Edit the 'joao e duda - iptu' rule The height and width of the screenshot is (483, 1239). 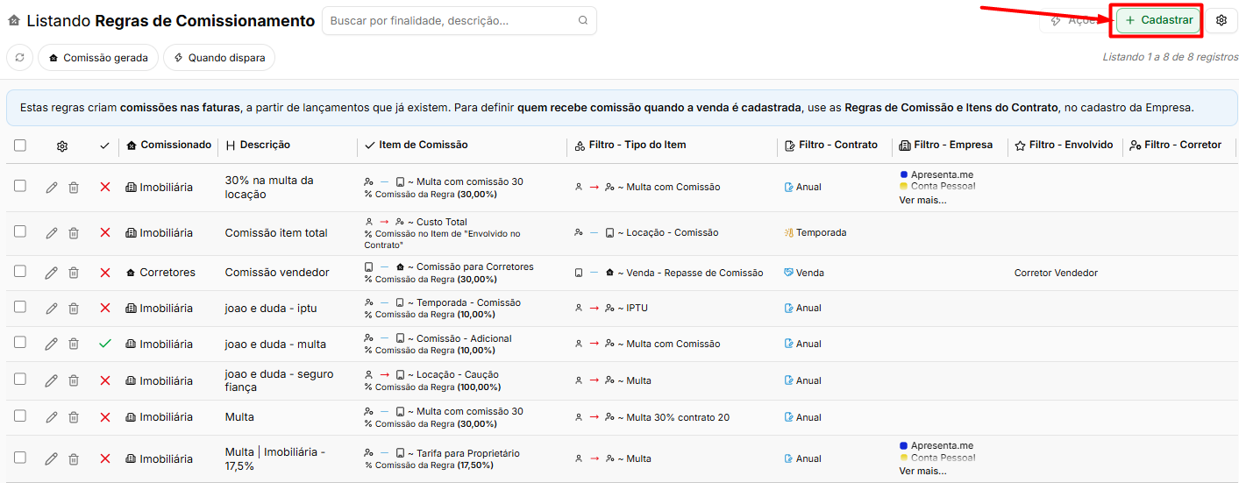[52, 308]
